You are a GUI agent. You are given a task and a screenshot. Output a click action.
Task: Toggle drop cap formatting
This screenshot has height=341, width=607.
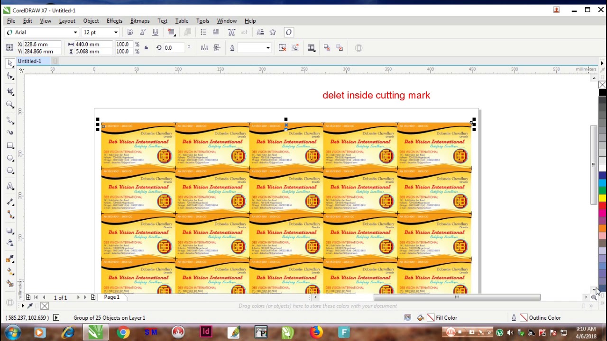[216, 32]
